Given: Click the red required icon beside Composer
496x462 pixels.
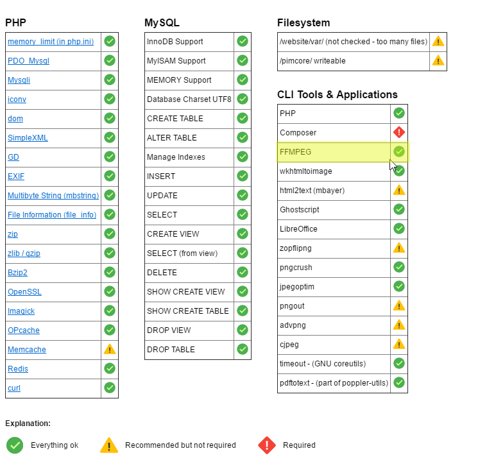Looking at the screenshot, I should [x=399, y=132].
